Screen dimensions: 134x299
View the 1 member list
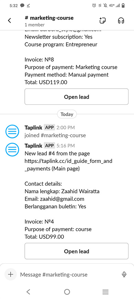tap(34, 25)
